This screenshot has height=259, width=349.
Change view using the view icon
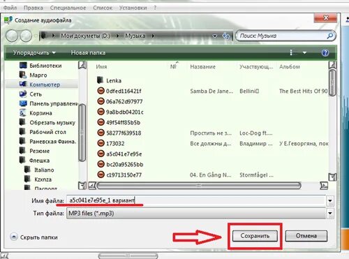point(292,53)
